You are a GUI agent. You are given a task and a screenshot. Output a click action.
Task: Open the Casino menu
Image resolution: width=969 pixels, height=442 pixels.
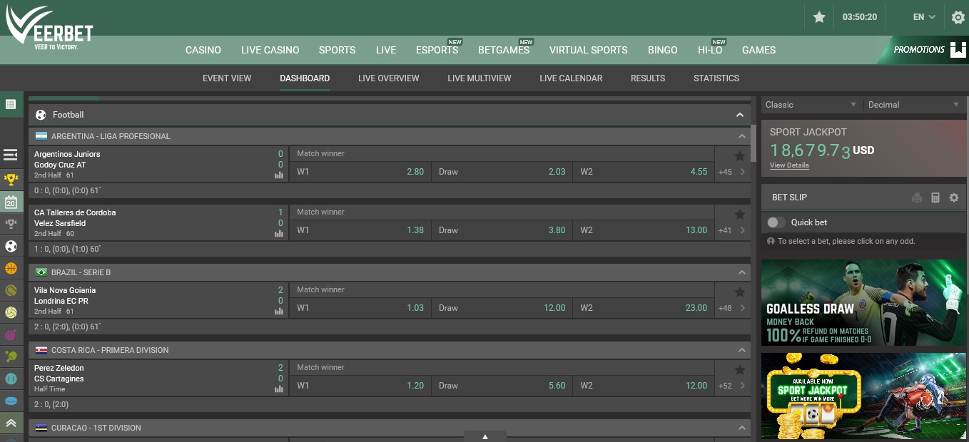[x=203, y=50]
